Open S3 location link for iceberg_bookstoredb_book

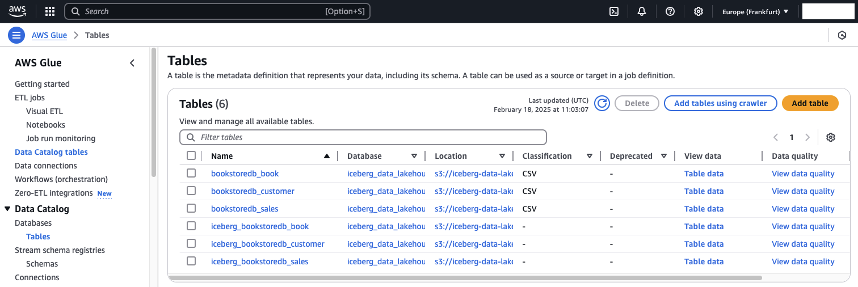click(x=474, y=226)
